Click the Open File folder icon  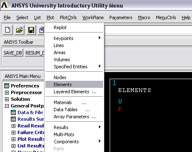pos(20,30)
